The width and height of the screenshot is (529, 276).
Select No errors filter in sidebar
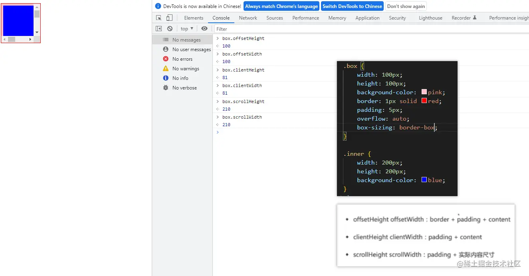[x=182, y=59]
